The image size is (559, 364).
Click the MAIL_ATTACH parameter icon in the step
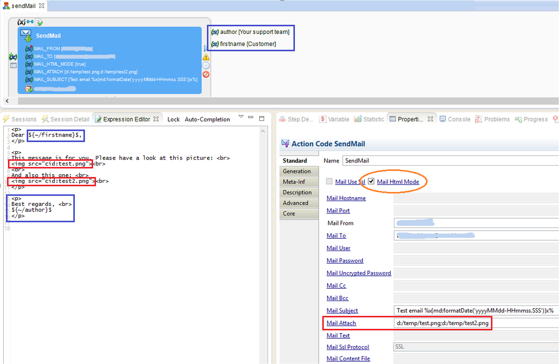pos(29,72)
